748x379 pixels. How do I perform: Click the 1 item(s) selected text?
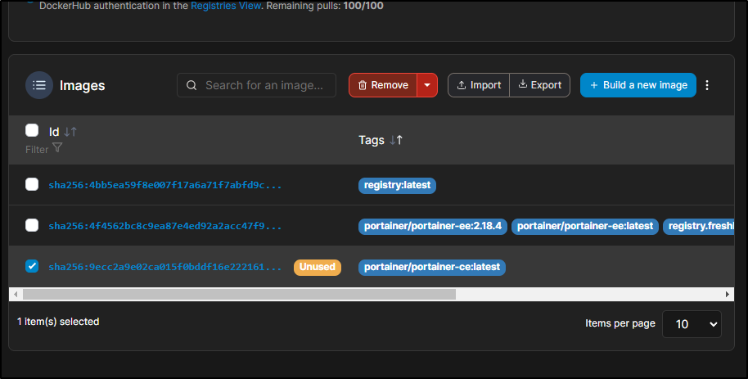pyautogui.click(x=58, y=322)
